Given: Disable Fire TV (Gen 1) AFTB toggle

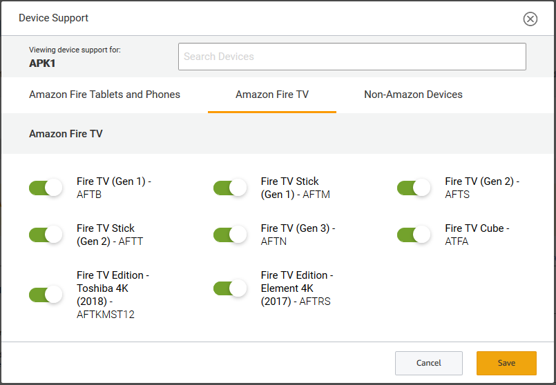Looking at the screenshot, I should (46, 188).
